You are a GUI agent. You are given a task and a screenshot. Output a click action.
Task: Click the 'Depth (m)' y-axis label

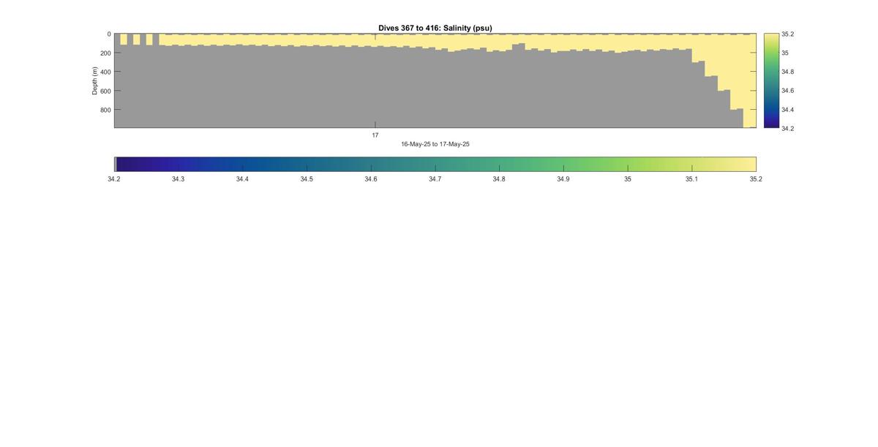click(x=94, y=80)
